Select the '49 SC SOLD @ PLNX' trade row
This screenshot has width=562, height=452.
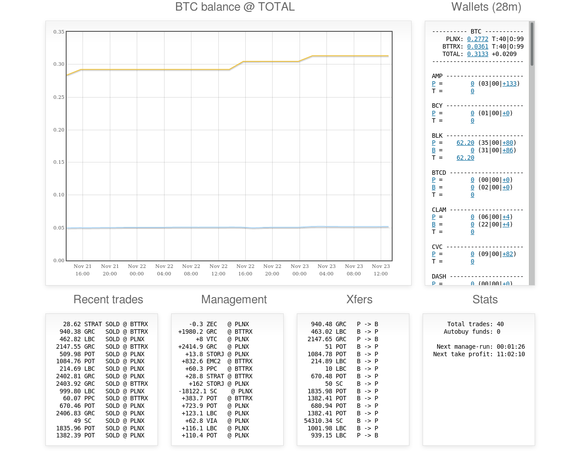tap(109, 421)
